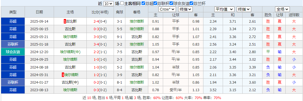Click the red card marker beside 古比斯 2025-09-14
Image resolution: width=303 pixels, height=101 pixels.
click(65, 22)
